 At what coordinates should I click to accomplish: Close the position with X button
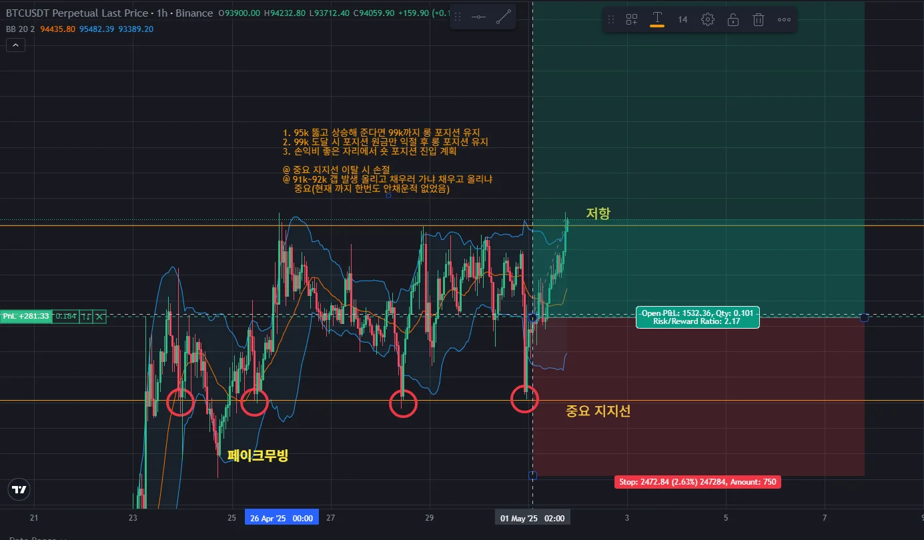coord(99,316)
